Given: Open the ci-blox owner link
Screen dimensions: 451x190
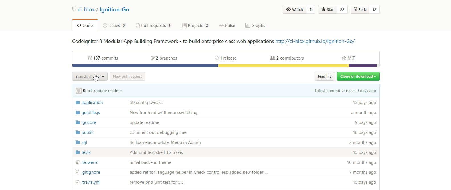Looking at the screenshot, I should coord(86,9).
